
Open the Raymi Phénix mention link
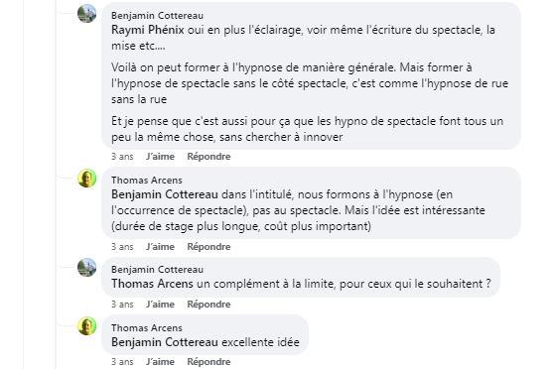pos(148,30)
